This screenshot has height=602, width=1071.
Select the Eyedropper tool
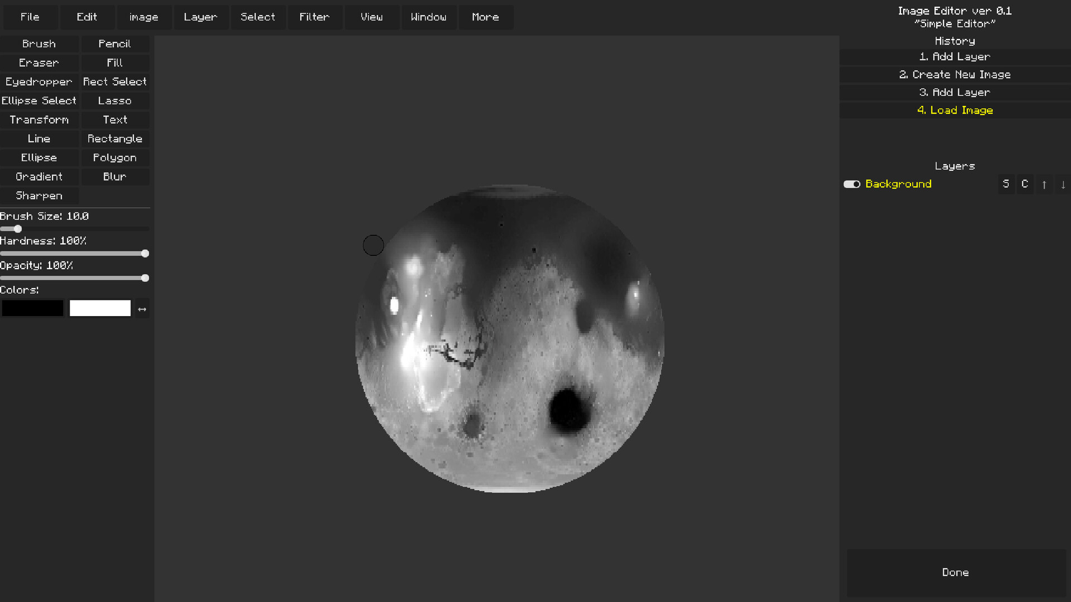pos(39,81)
